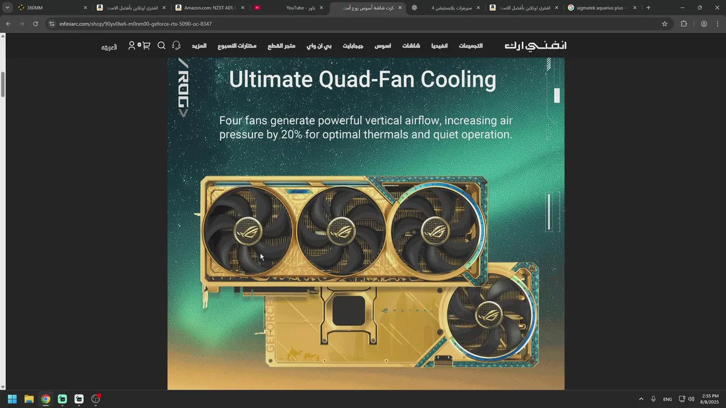Screen dimensions: 726x408
Task: Open التجميعات navigation item
Action: (471, 46)
